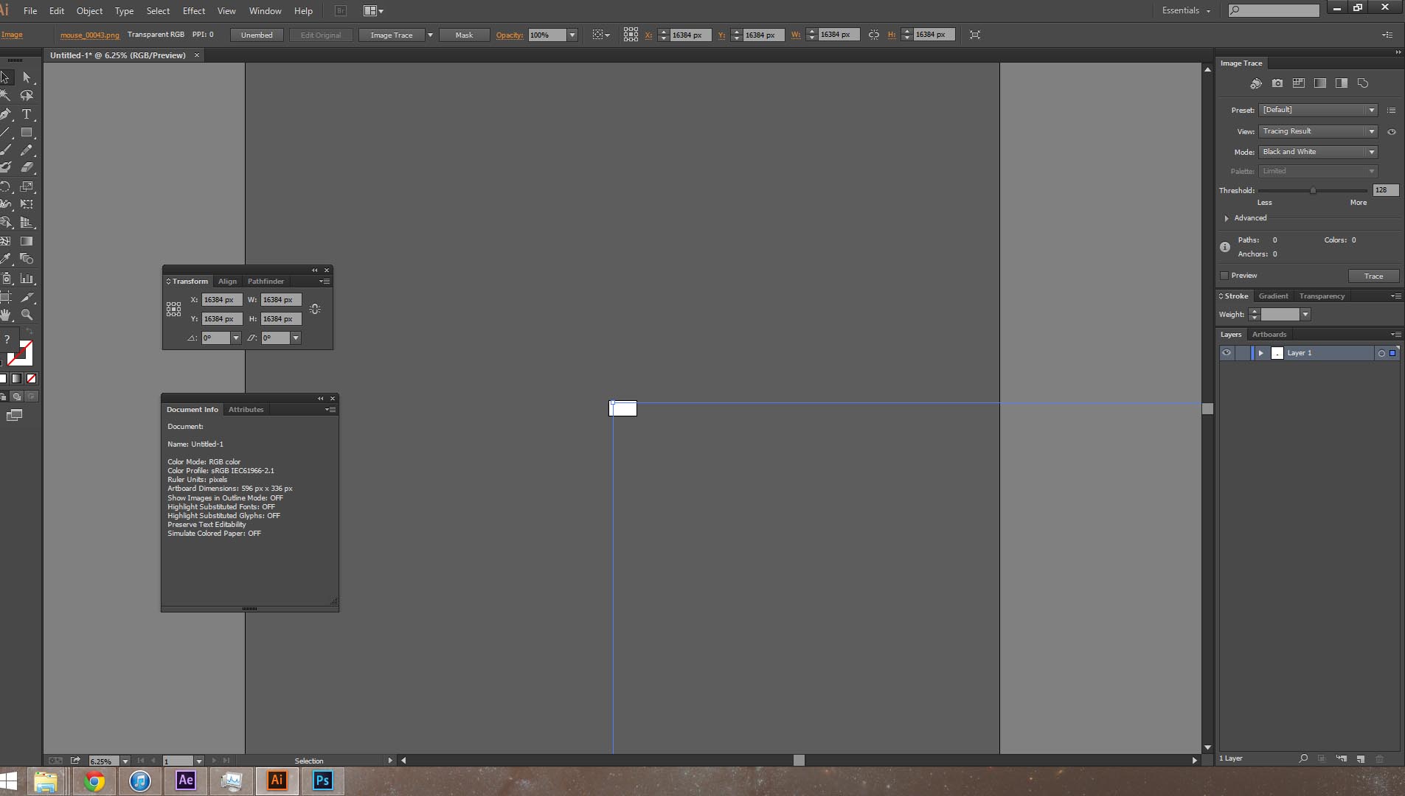Click the Layer 1 target circle
1405x796 pixels.
1381,354
